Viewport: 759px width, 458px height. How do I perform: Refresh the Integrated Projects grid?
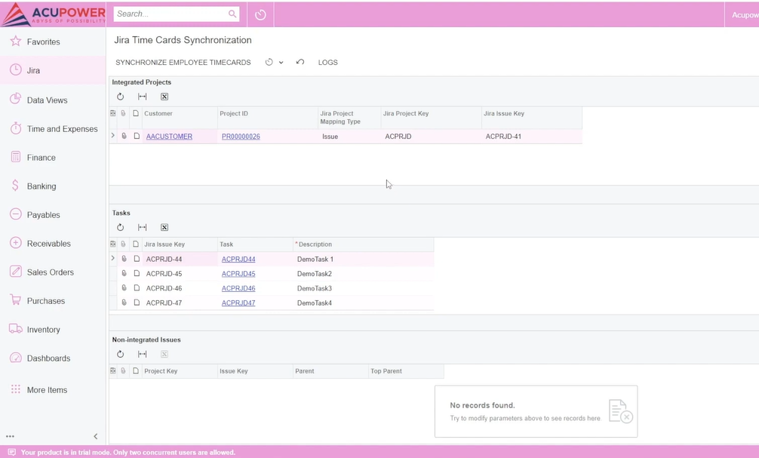tap(120, 97)
